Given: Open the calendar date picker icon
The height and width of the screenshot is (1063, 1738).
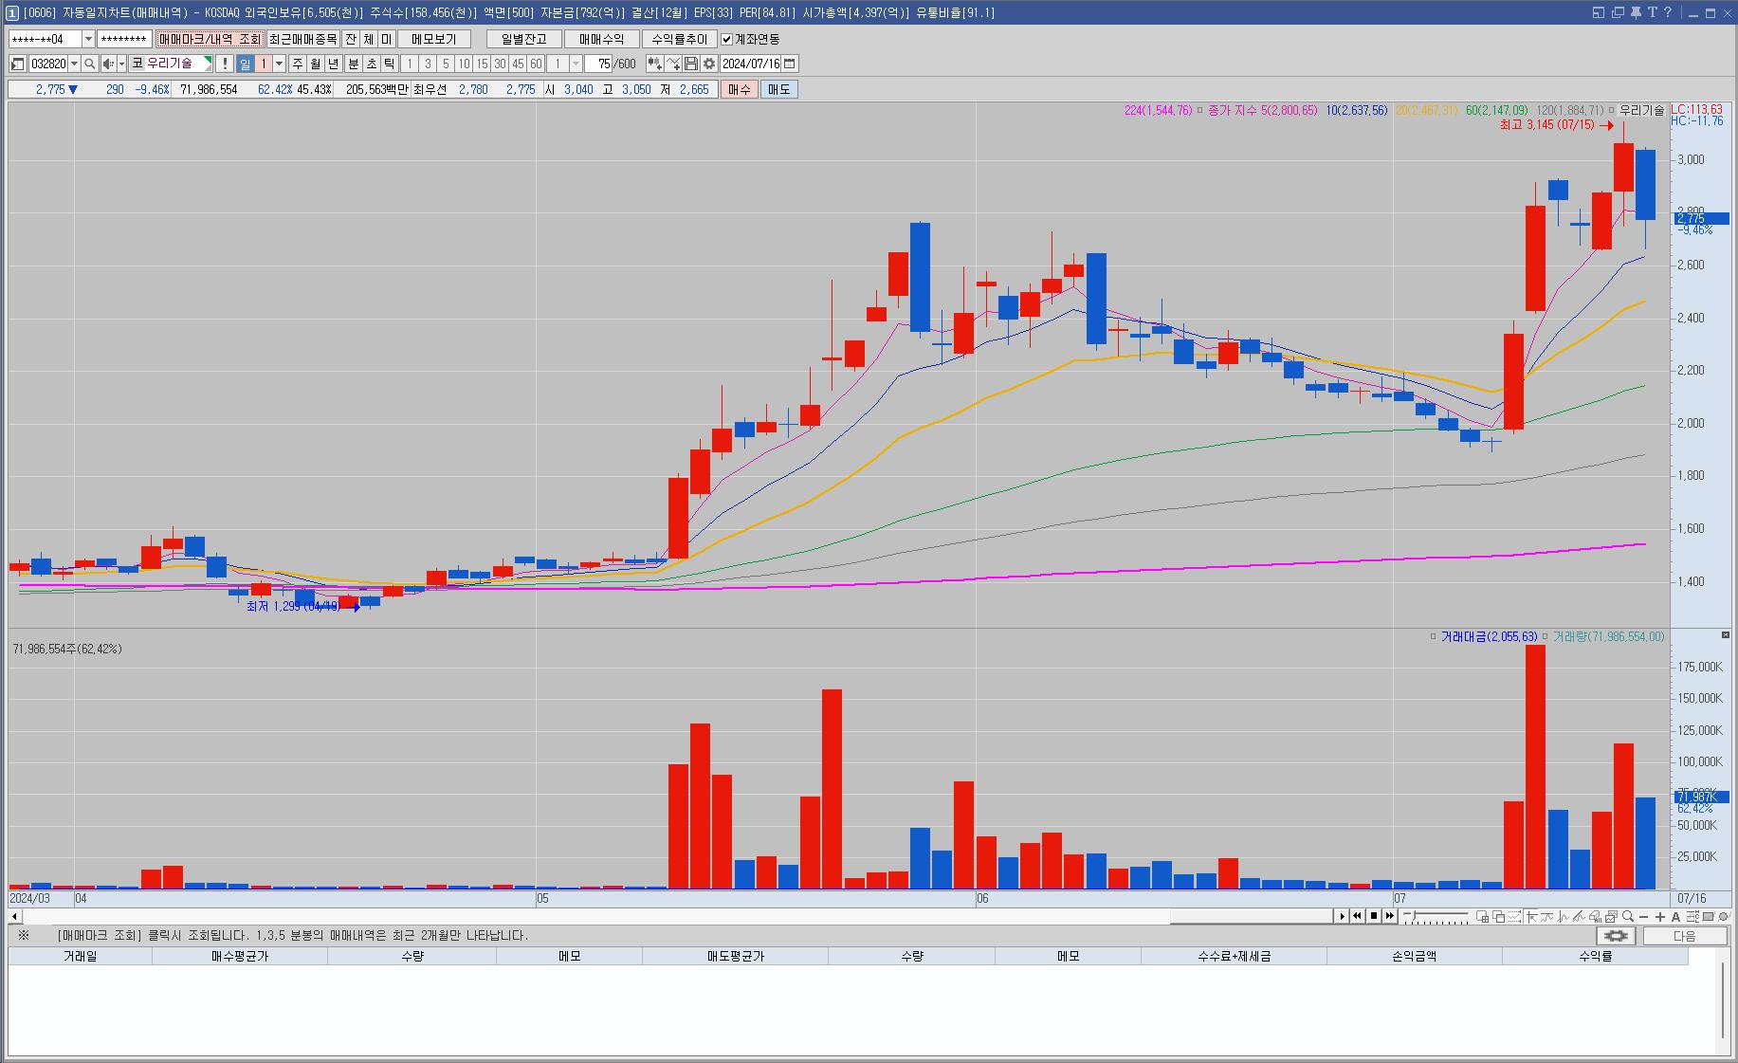Looking at the screenshot, I should (790, 64).
